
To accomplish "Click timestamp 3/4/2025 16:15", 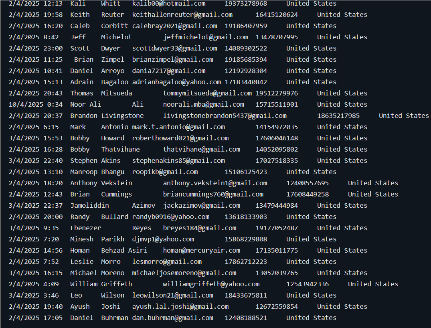I will [x=36, y=273].
